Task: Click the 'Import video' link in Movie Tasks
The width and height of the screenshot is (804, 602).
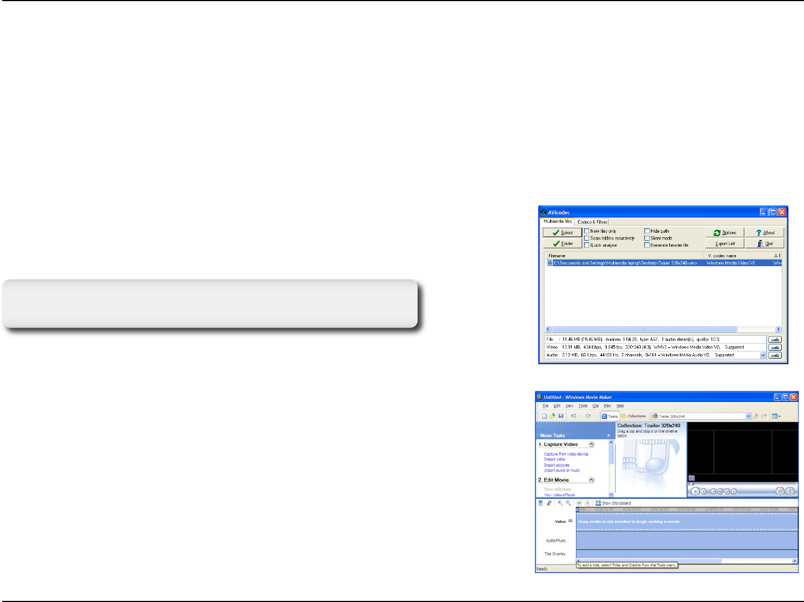Action: point(555,459)
